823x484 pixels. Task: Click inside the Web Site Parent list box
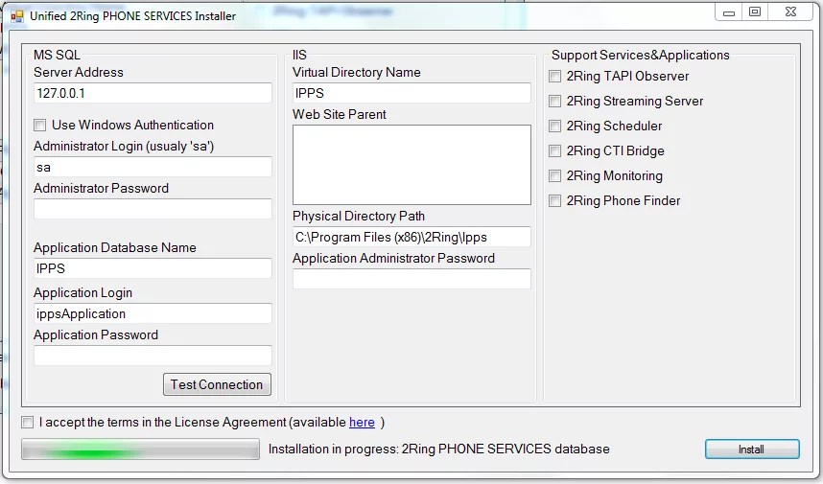[411, 165]
